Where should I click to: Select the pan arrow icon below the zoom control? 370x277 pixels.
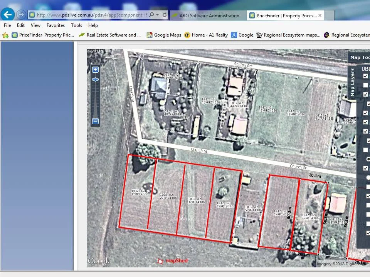pyautogui.click(x=95, y=80)
